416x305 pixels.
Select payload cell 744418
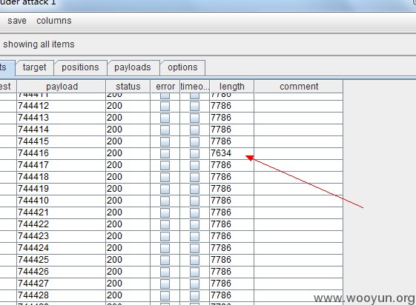point(62,177)
